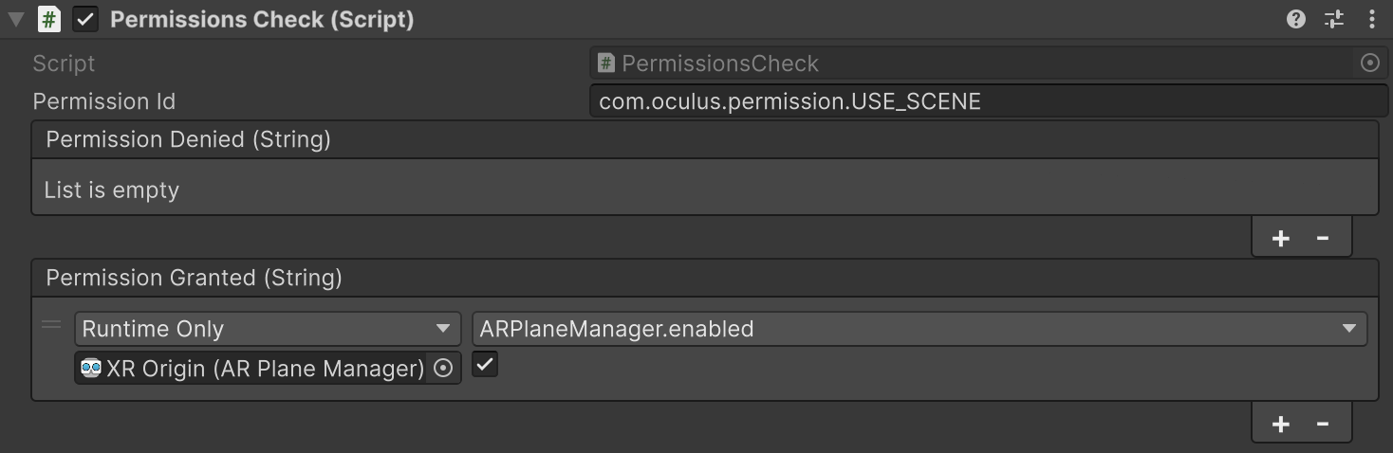This screenshot has height=453, width=1393.
Task: Collapse the Permissions Check component foldout
Action: (x=16, y=19)
